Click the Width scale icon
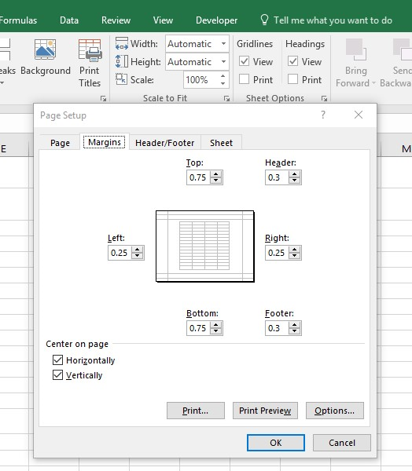 (x=122, y=43)
